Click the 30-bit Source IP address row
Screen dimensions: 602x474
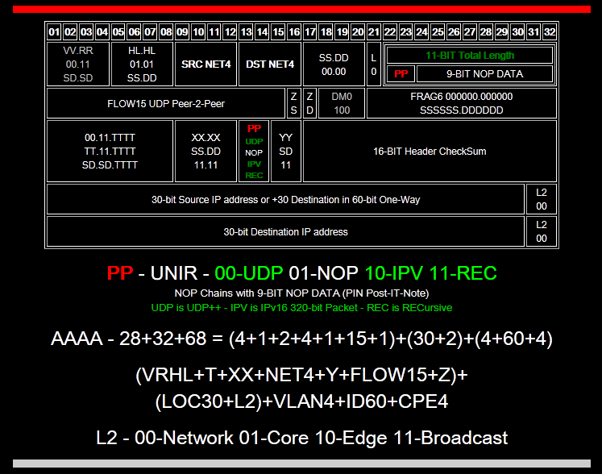pyautogui.click(x=285, y=199)
